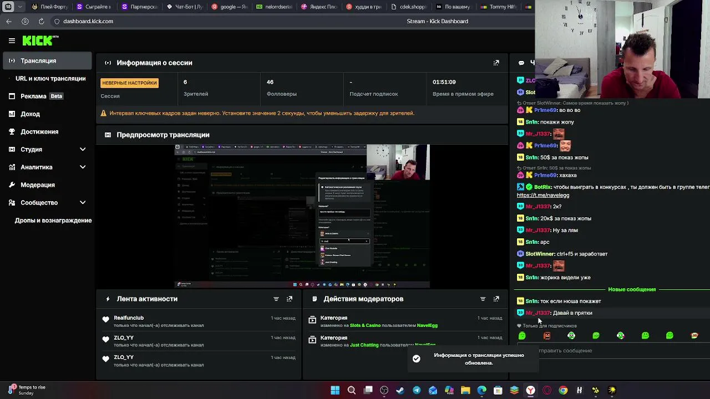Open the Slots & Casino category link
The image size is (710, 399).
pyautogui.click(x=365, y=325)
